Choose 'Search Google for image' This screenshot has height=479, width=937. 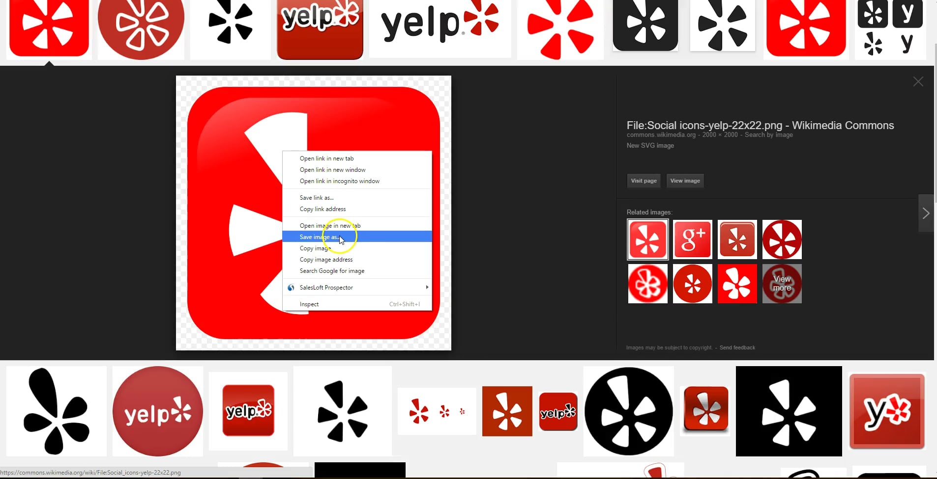357,270
